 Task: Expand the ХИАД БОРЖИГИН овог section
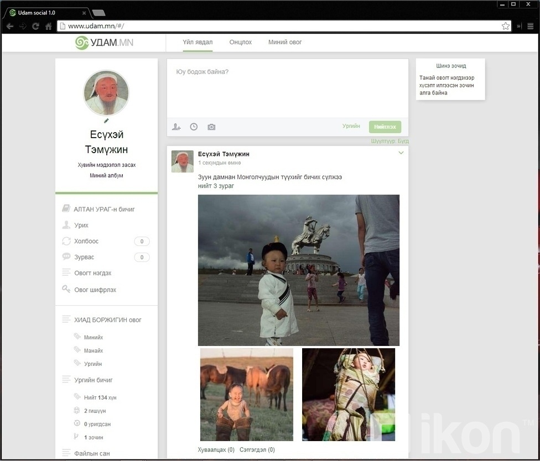pos(107,320)
